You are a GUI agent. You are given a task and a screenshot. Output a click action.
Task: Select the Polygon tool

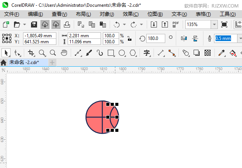(133, 53)
